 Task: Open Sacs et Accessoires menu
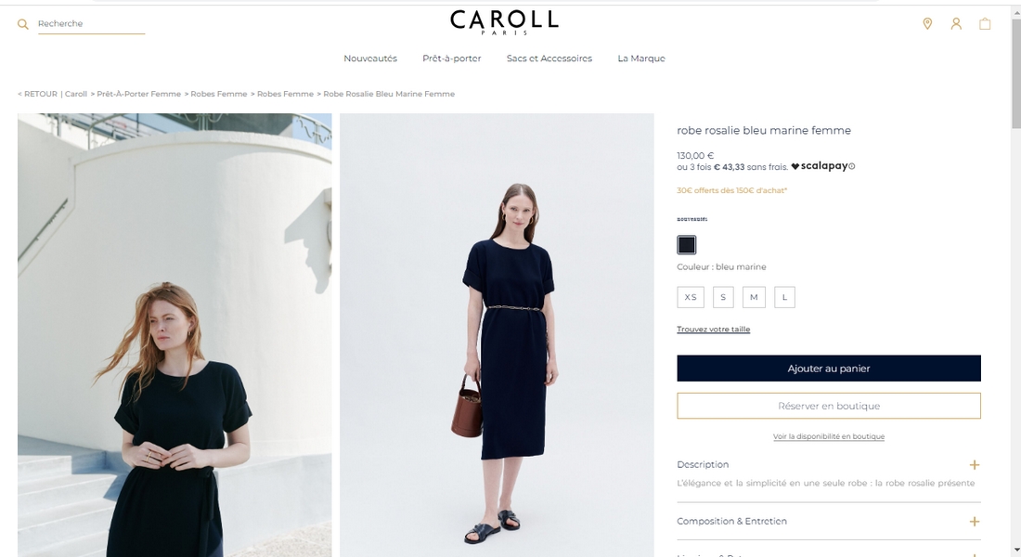click(x=549, y=58)
